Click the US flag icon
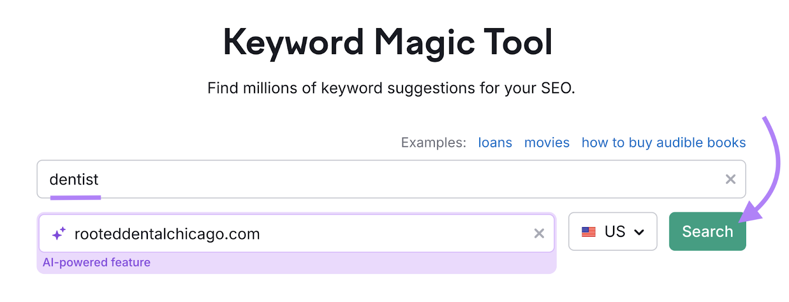 tap(590, 231)
